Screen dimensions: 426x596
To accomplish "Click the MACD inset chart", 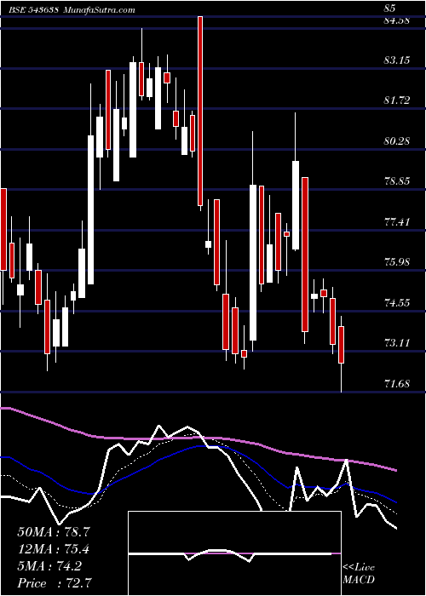I will tap(234, 553).
